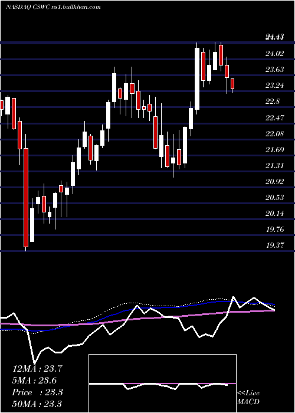Click the 50MA : 23.3 readout
The width and height of the screenshot is (295, 413).
tap(37, 404)
